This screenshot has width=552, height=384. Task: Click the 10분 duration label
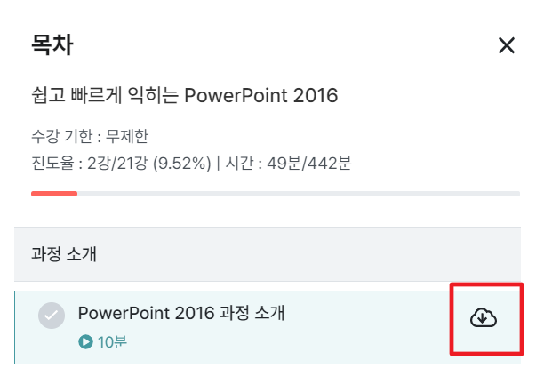click(112, 342)
